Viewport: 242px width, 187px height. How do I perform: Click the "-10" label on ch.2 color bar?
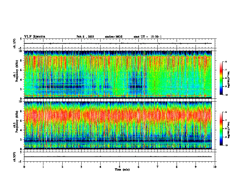click(226, 145)
